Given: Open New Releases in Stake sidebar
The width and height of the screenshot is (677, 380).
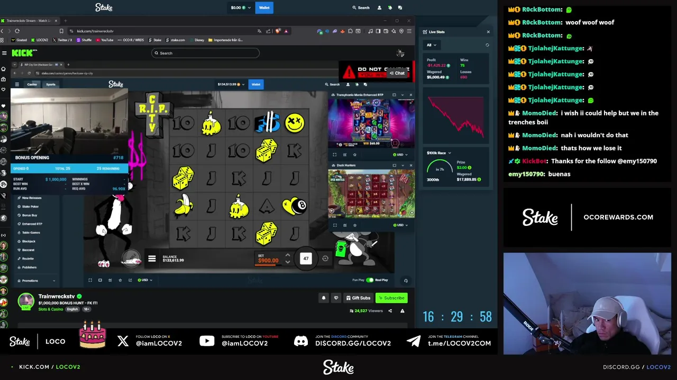Looking at the screenshot, I should click(32, 198).
